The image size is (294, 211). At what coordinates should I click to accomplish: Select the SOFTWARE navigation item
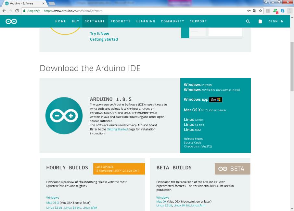tap(95, 21)
